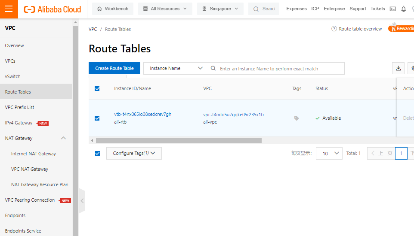Click the Instance ID/Name column header

click(133, 88)
